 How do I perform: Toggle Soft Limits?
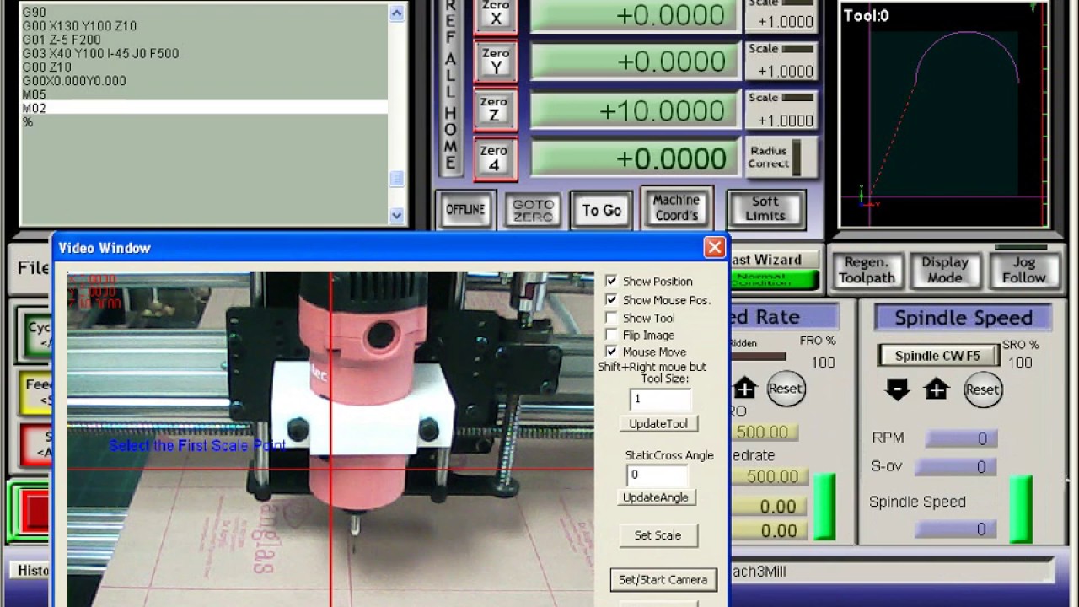pos(765,209)
